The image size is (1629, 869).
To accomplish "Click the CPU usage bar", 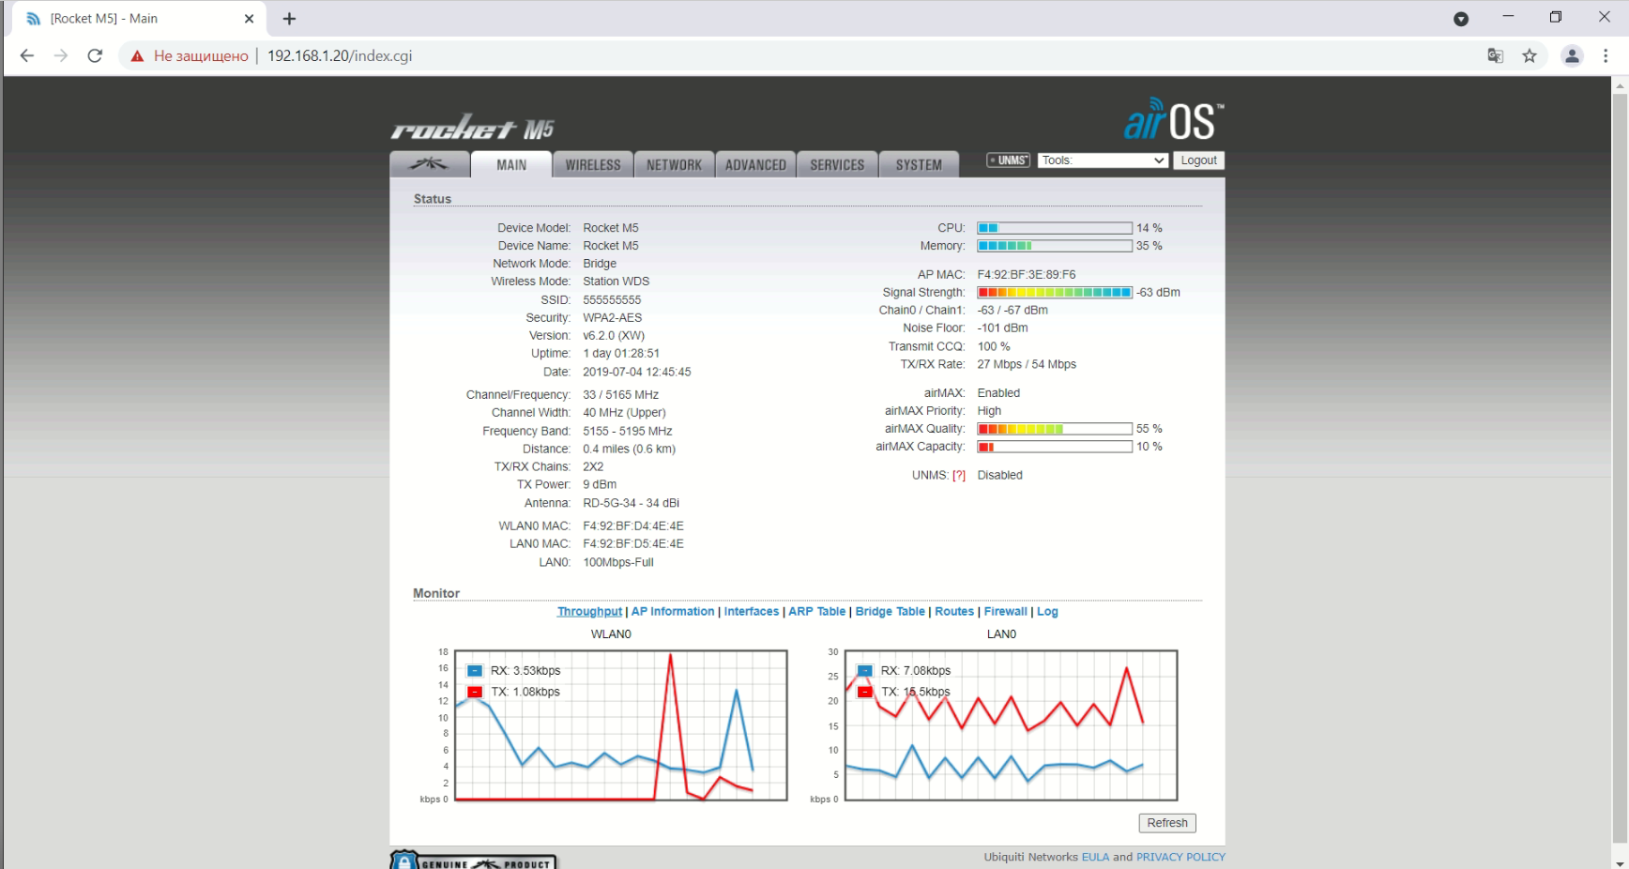I will 1055,228.
